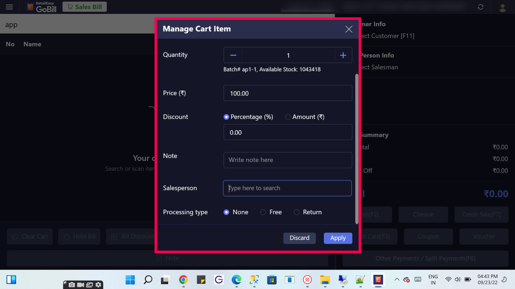
Task: Select Amount (₹) discount type
Action: [x=288, y=117]
